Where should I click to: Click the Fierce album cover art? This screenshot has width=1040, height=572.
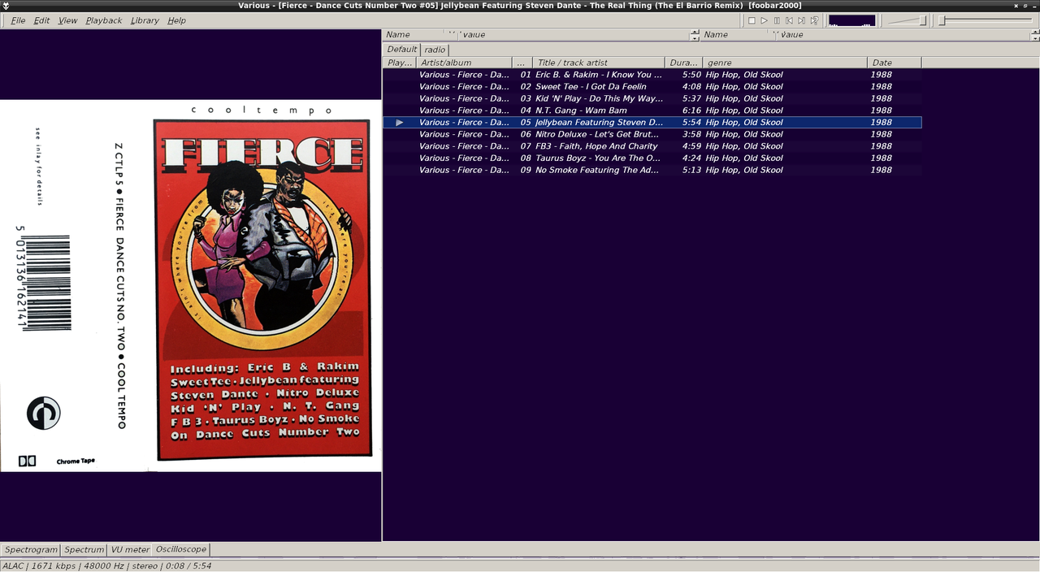190,286
